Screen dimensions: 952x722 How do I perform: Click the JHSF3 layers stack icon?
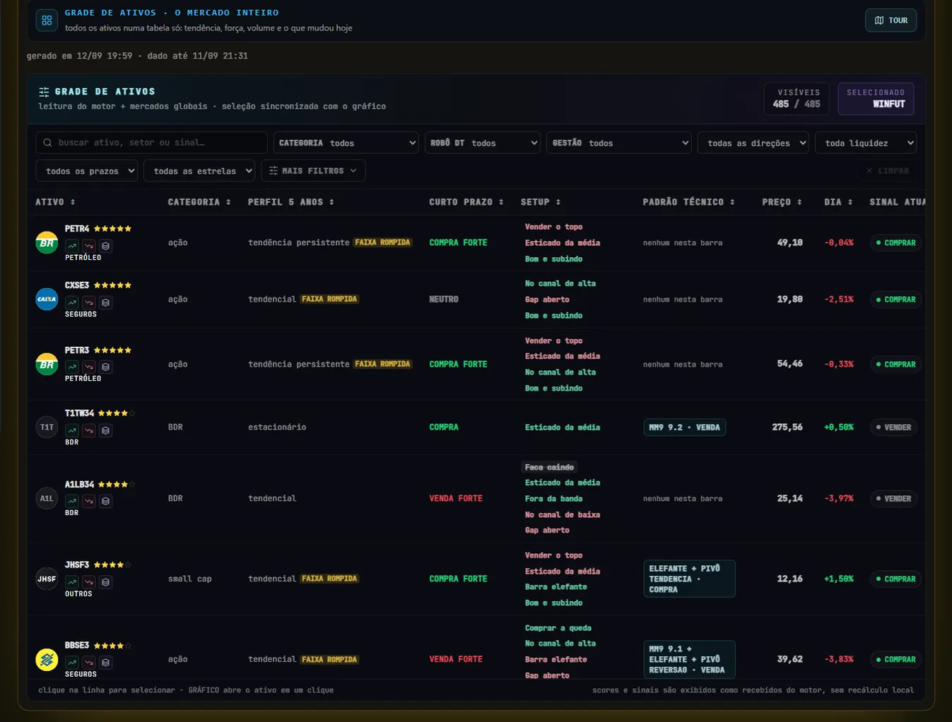[105, 582]
